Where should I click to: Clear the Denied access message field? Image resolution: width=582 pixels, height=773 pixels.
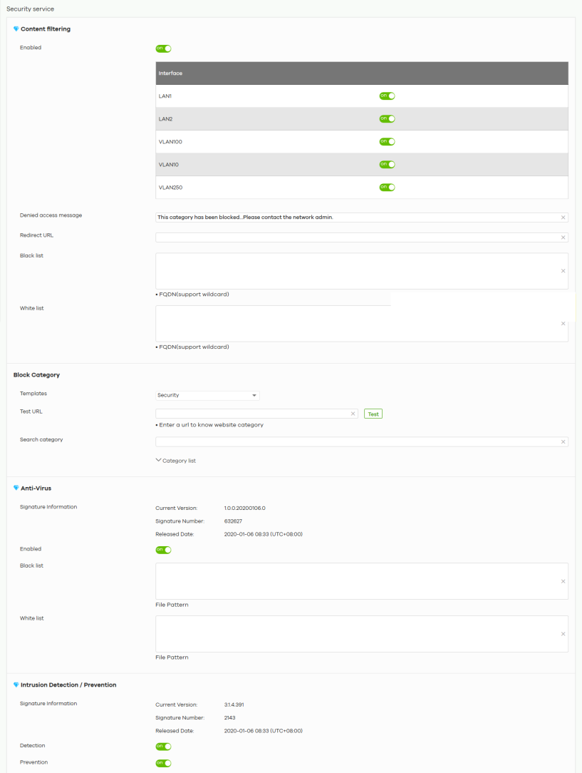pyautogui.click(x=563, y=217)
